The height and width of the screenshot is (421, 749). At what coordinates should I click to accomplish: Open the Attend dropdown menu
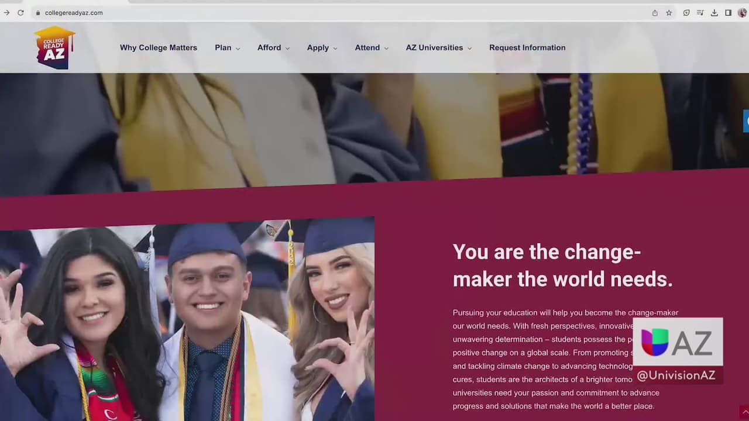click(372, 48)
